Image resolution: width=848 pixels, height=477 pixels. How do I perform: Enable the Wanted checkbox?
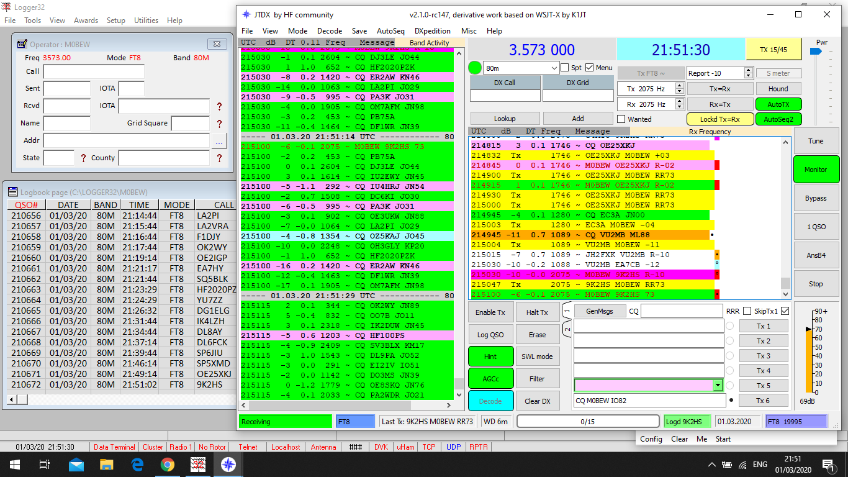(621, 119)
